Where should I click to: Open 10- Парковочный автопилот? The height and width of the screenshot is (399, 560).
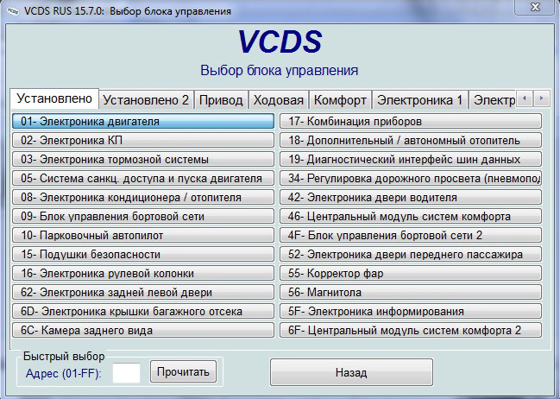pyautogui.click(x=143, y=235)
